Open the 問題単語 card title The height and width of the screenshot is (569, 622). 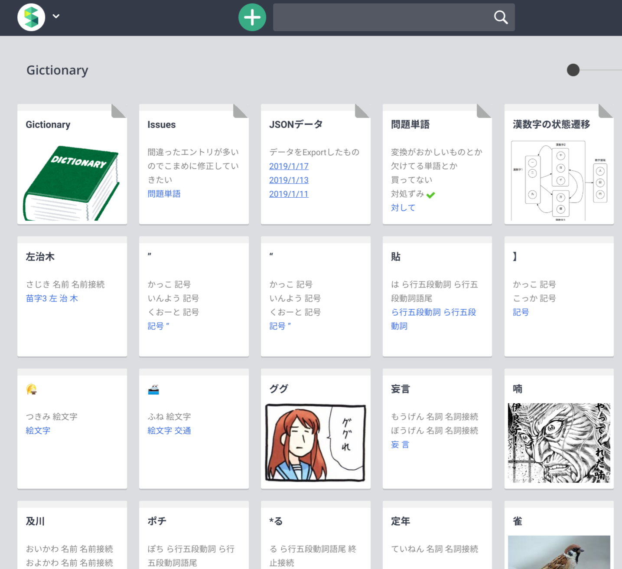pyautogui.click(x=410, y=125)
